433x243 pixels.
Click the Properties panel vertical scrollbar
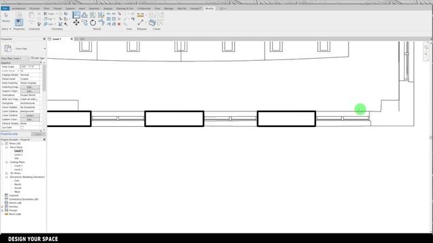click(x=44, y=78)
